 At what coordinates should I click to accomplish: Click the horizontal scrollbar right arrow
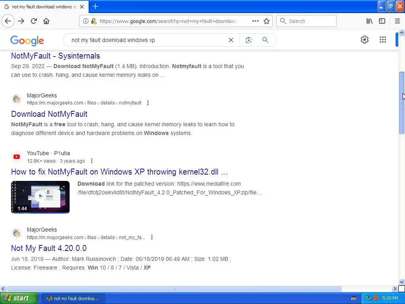[395, 289]
